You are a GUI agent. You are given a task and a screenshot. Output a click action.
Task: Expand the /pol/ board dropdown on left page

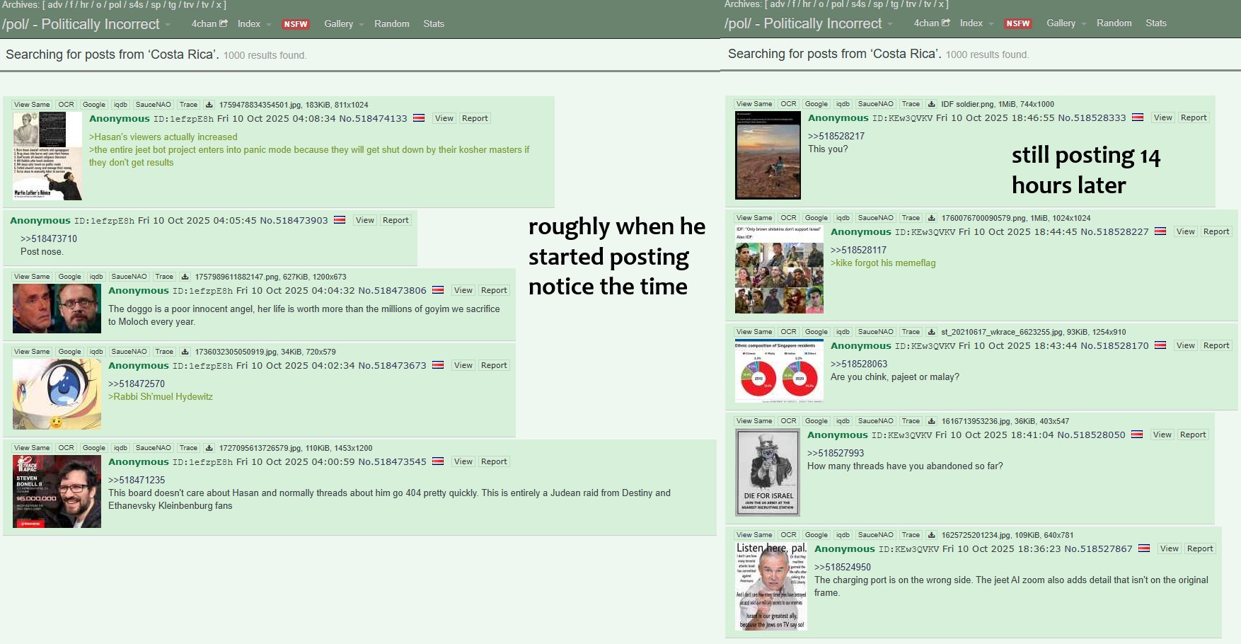pos(168,25)
